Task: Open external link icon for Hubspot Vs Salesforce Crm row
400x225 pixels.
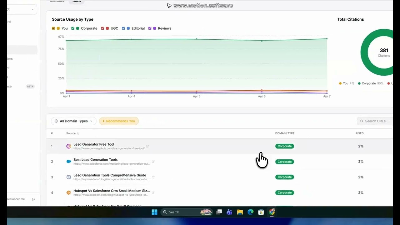Action: point(153,192)
